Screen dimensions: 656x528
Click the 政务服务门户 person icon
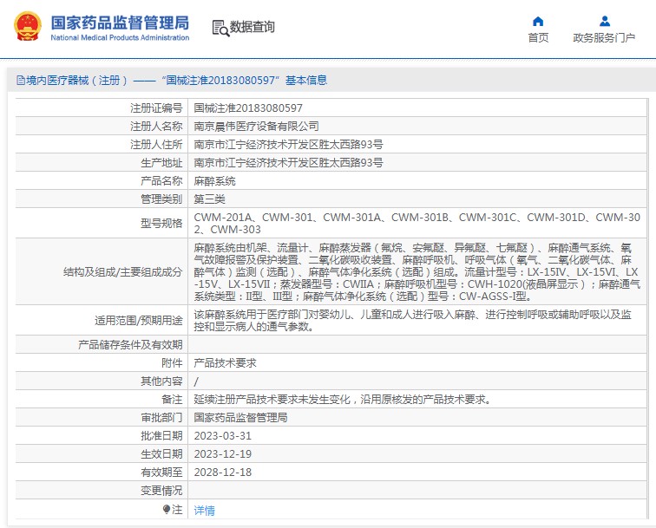[x=604, y=21]
